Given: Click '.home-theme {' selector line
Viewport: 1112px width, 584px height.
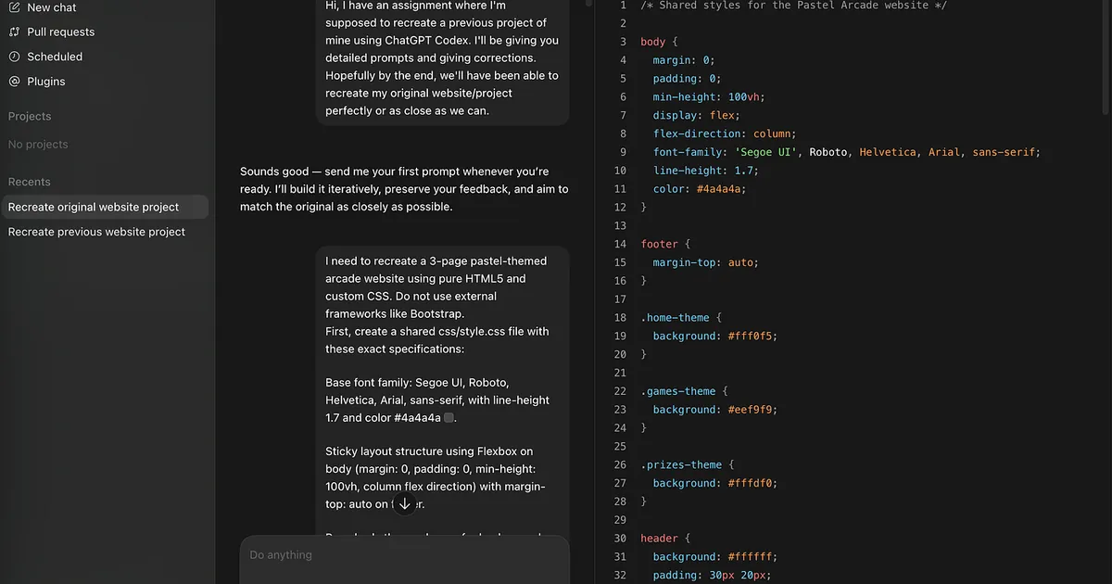Looking at the screenshot, I should [x=681, y=317].
